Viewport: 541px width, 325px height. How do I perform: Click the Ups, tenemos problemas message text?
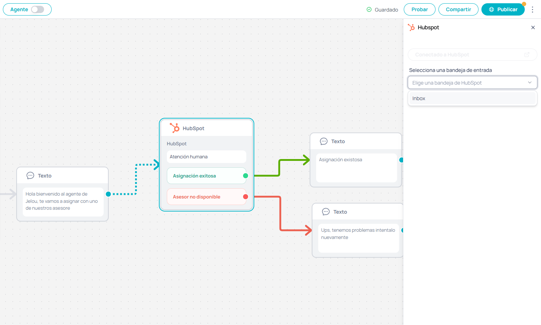[x=358, y=234]
